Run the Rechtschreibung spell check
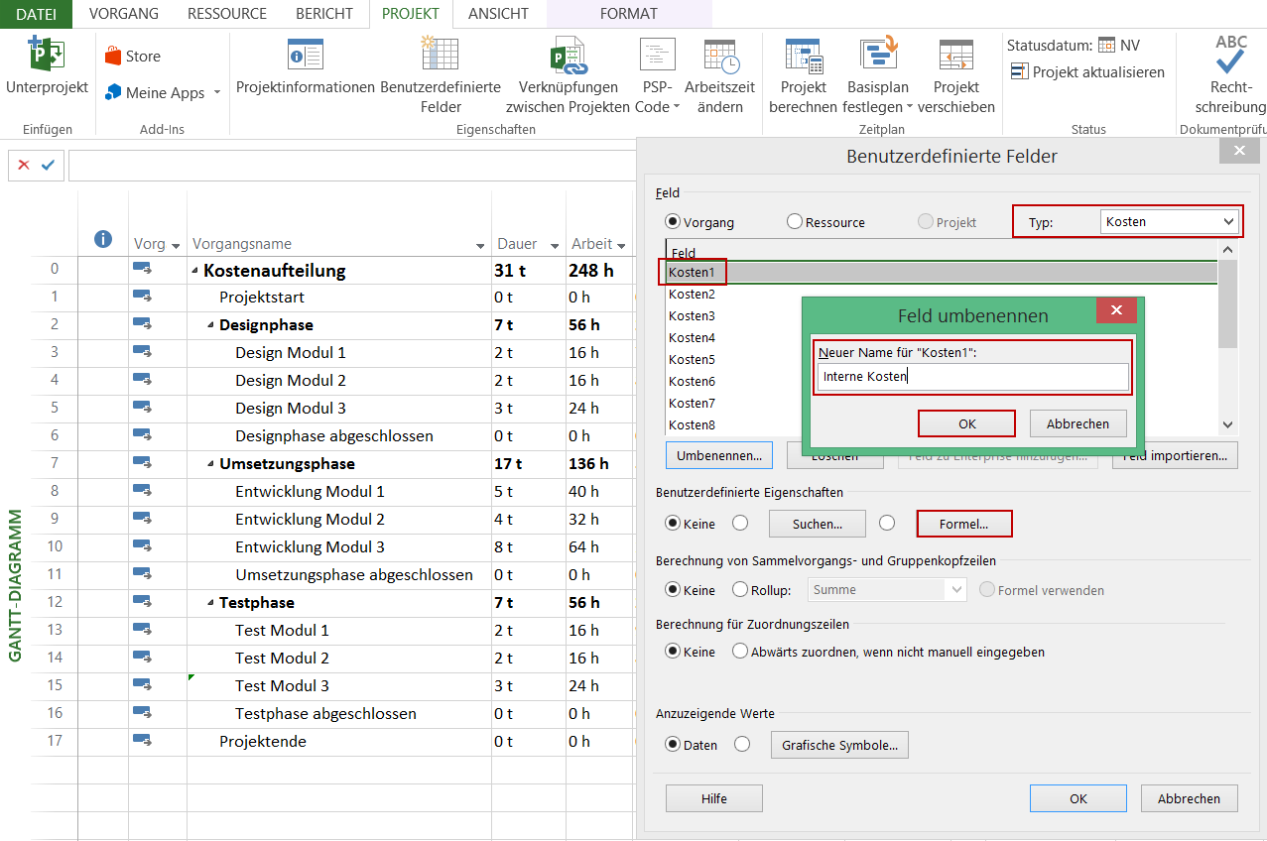 pos(1230,56)
